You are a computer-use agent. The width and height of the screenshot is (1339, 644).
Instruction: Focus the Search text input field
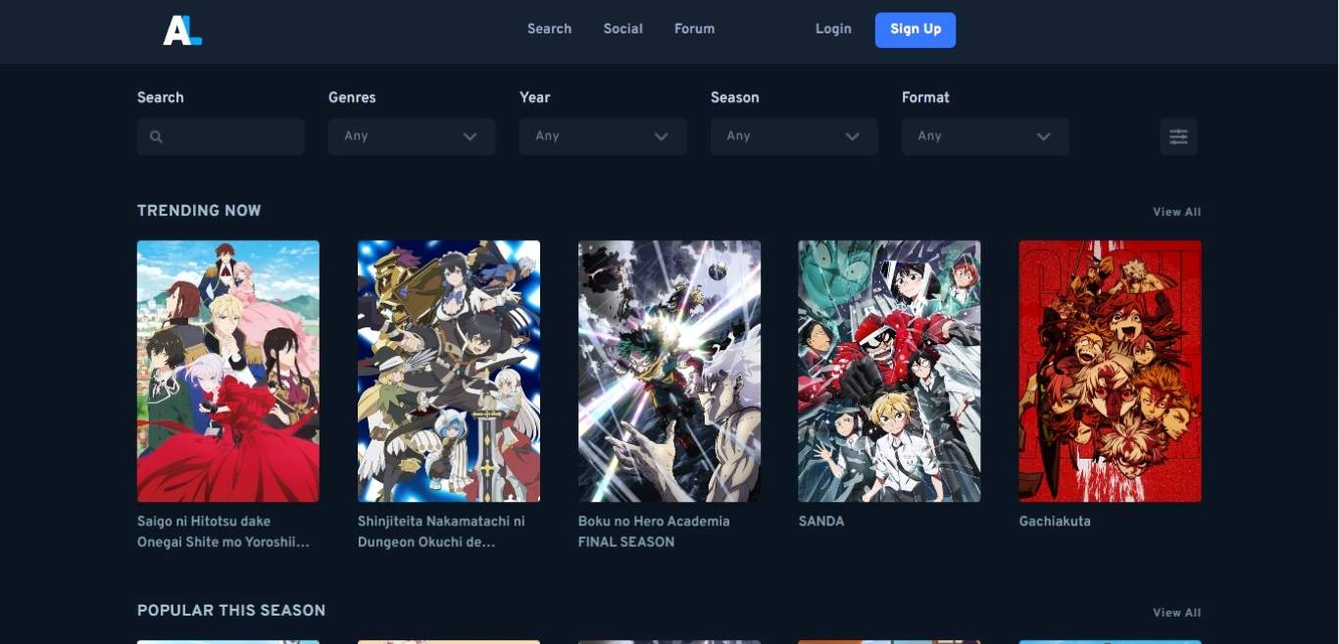coord(230,137)
